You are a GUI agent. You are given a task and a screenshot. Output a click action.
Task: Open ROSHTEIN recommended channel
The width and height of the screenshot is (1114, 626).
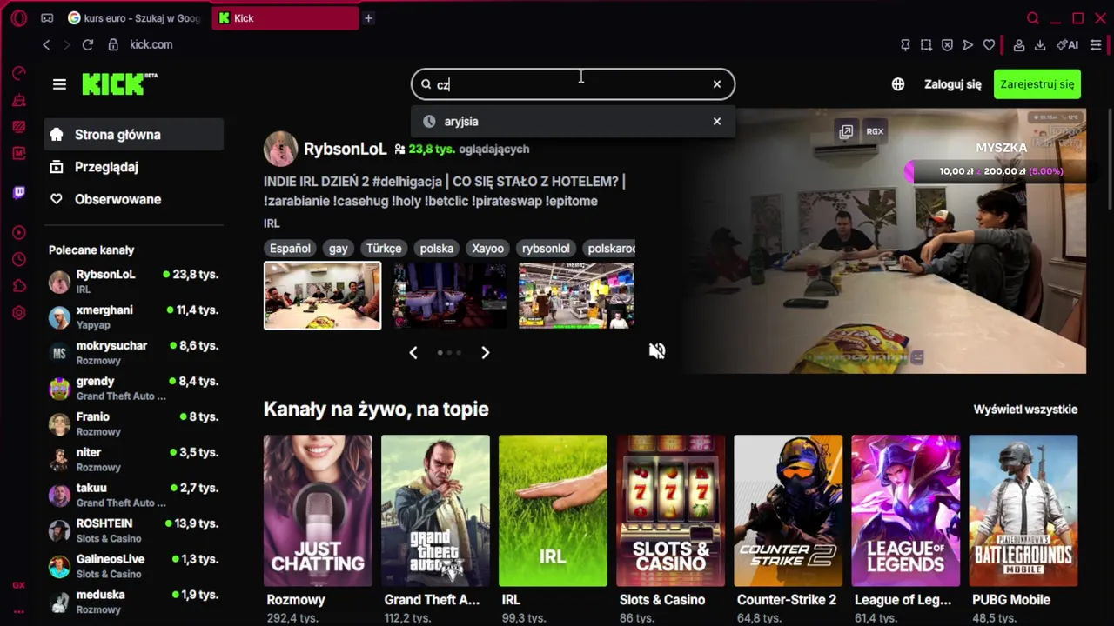(133, 531)
